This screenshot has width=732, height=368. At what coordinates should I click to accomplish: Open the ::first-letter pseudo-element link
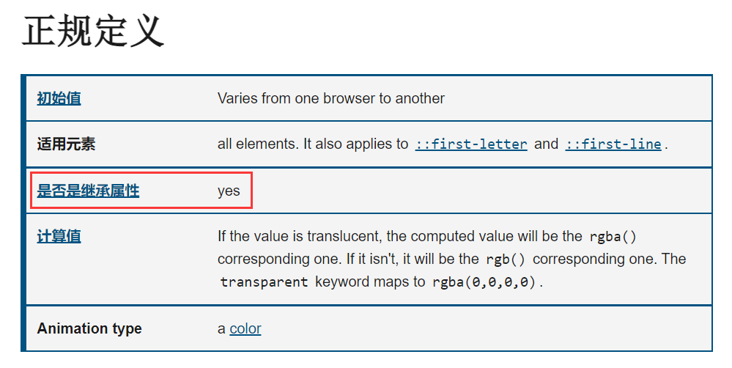pos(471,144)
